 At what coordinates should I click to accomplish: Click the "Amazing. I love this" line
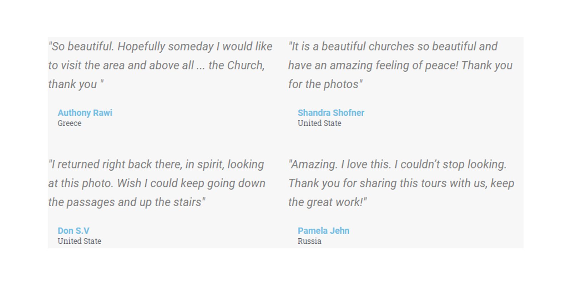(397, 165)
